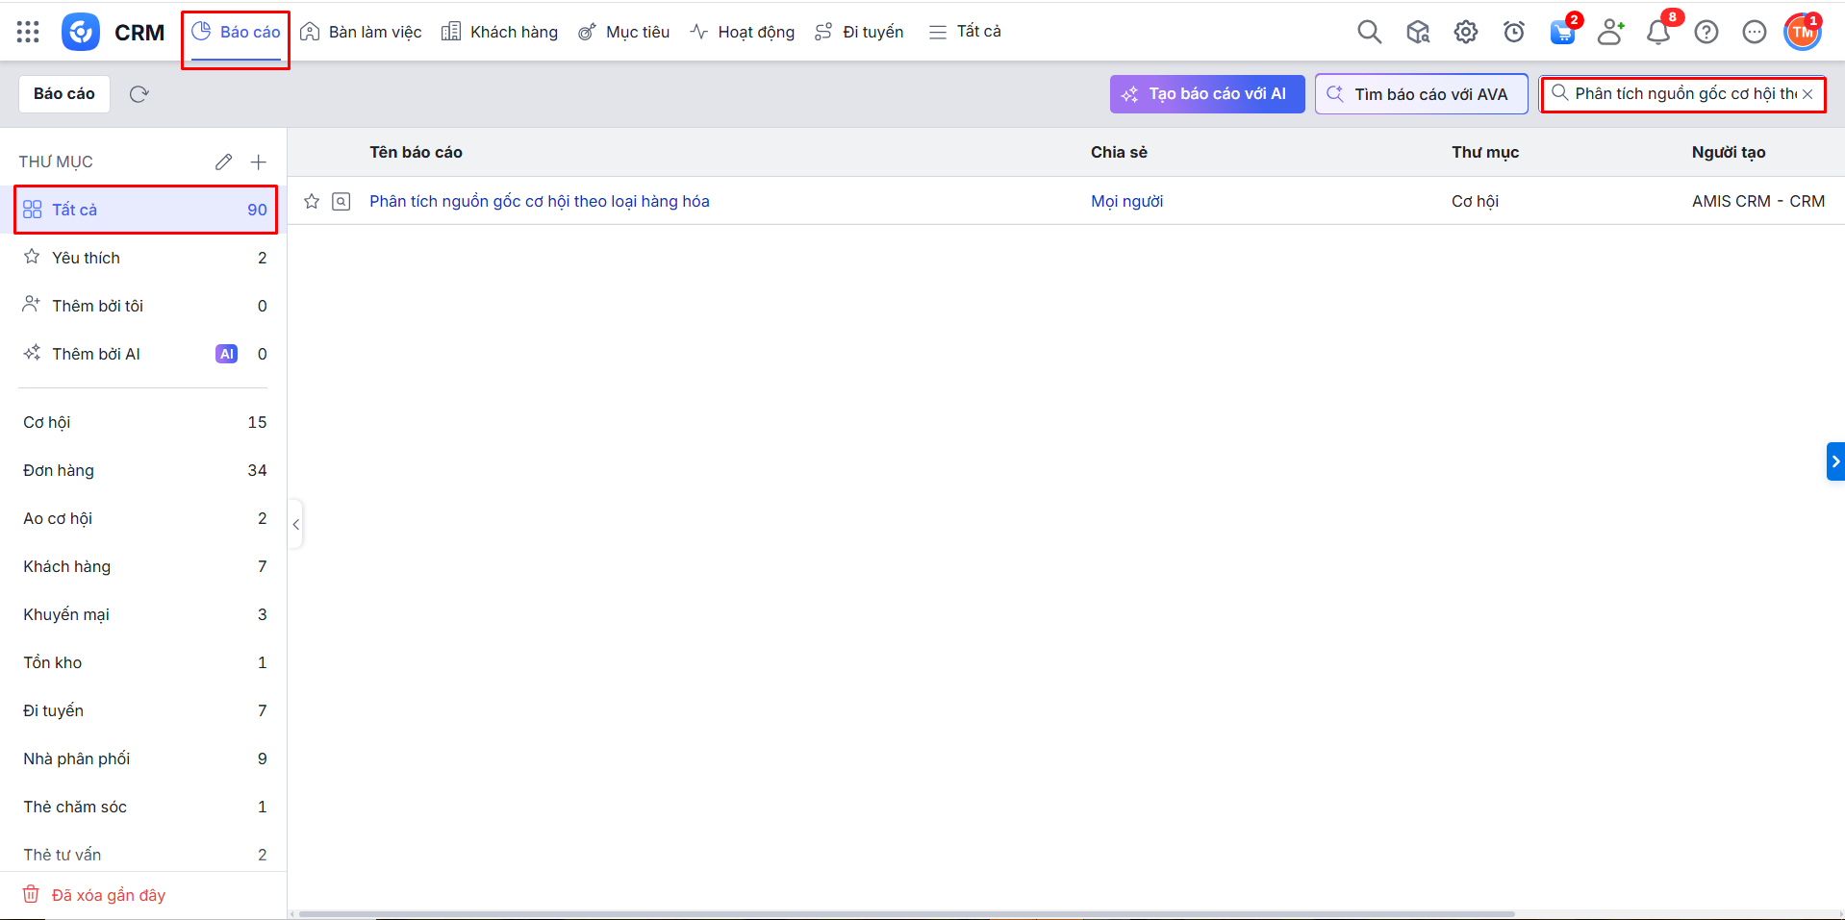Viewport: 1845px width, 920px height.
Task: Collapse the folder sidebar panel
Action: pos(296,524)
